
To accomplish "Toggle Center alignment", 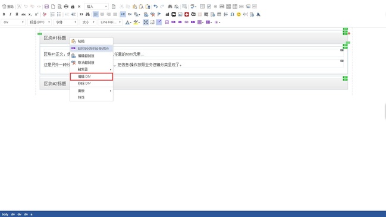I will [x=102, y=14].
